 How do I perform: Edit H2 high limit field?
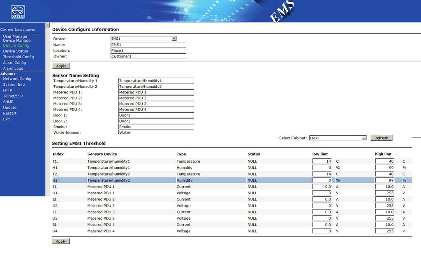pyautogui.click(x=384, y=180)
